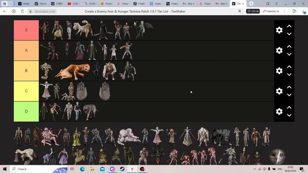Click the orange A tier label
Image resolution: width=308 pixels, height=173 pixels.
26,50
